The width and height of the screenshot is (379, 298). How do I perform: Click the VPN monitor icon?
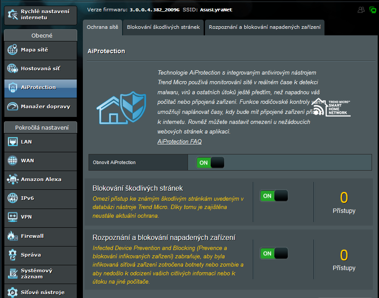coord(13,217)
